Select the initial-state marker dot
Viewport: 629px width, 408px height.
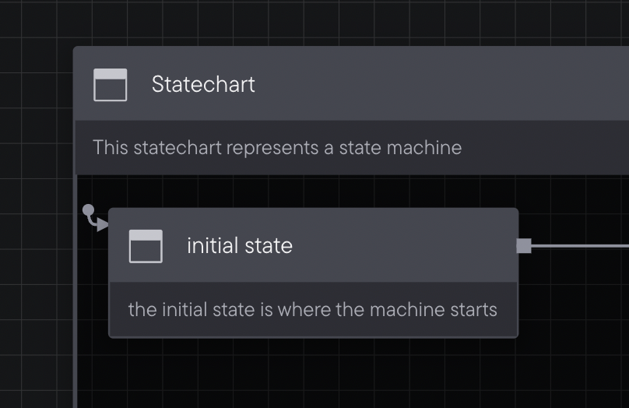pyautogui.click(x=88, y=210)
